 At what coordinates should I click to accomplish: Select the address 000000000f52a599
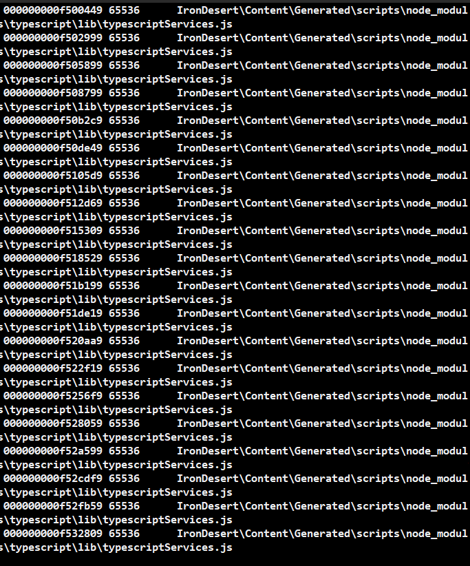pos(53,451)
